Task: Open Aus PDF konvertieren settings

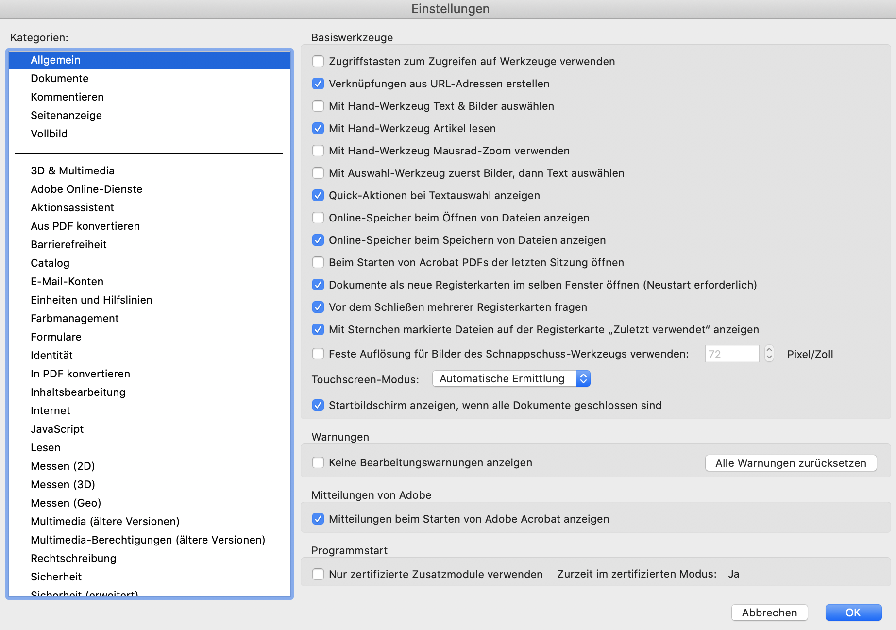Action: point(150,226)
